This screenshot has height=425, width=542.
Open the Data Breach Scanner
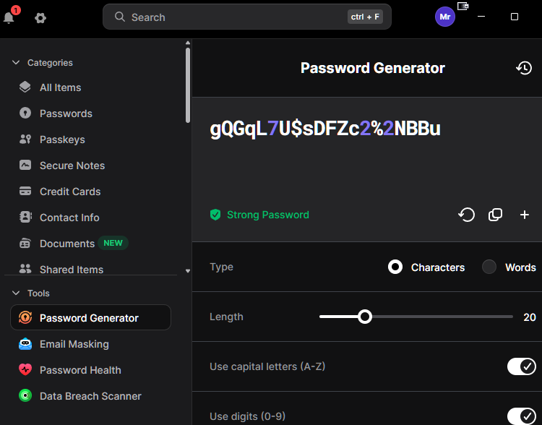(90, 396)
